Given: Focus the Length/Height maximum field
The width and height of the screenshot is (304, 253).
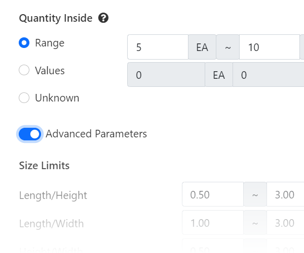Looking at the screenshot, I should [285, 195].
